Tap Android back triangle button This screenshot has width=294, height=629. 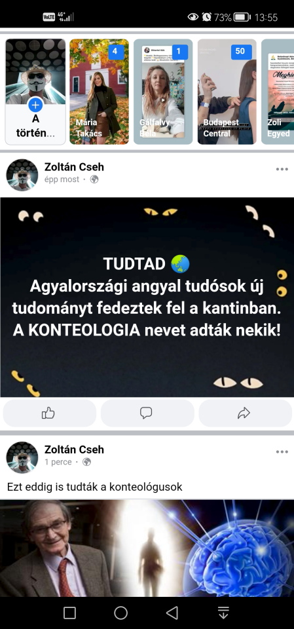point(172,613)
